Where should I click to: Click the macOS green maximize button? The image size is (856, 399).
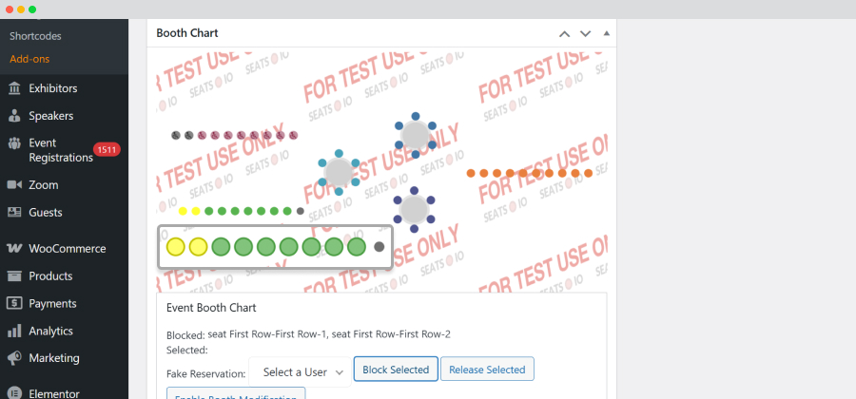click(x=32, y=9)
